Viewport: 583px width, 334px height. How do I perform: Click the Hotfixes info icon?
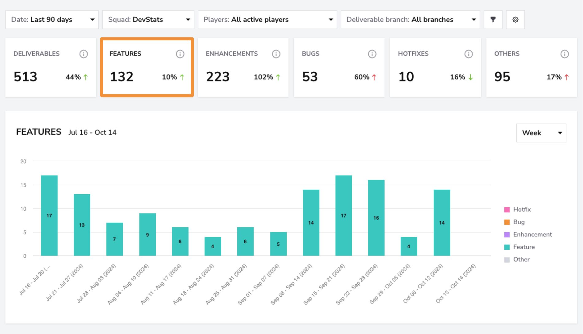coord(468,54)
